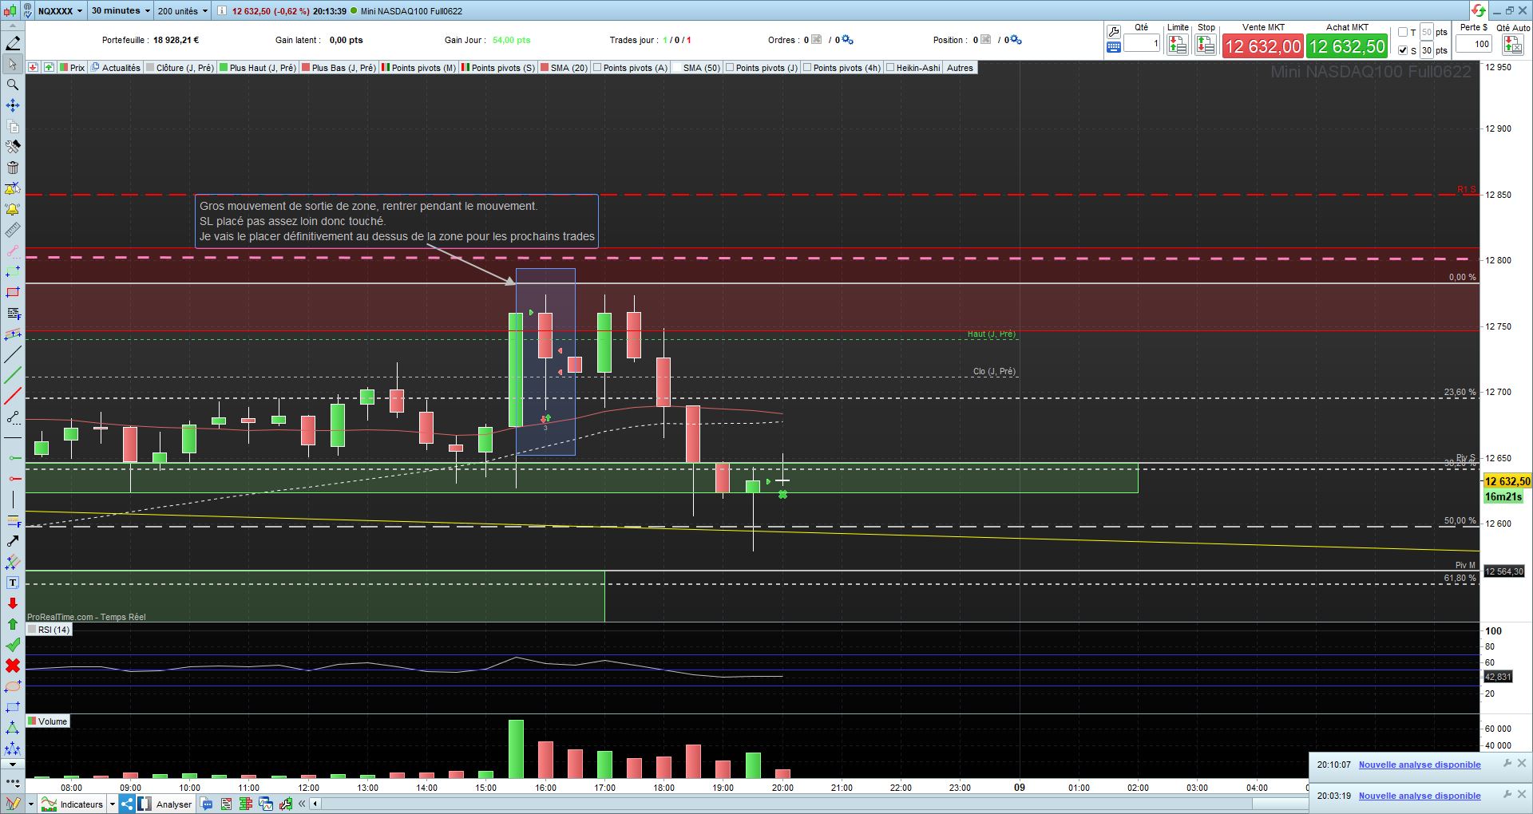Select the Clôture (J, Pré) tab
The image size is (1533, 814).
180,68
